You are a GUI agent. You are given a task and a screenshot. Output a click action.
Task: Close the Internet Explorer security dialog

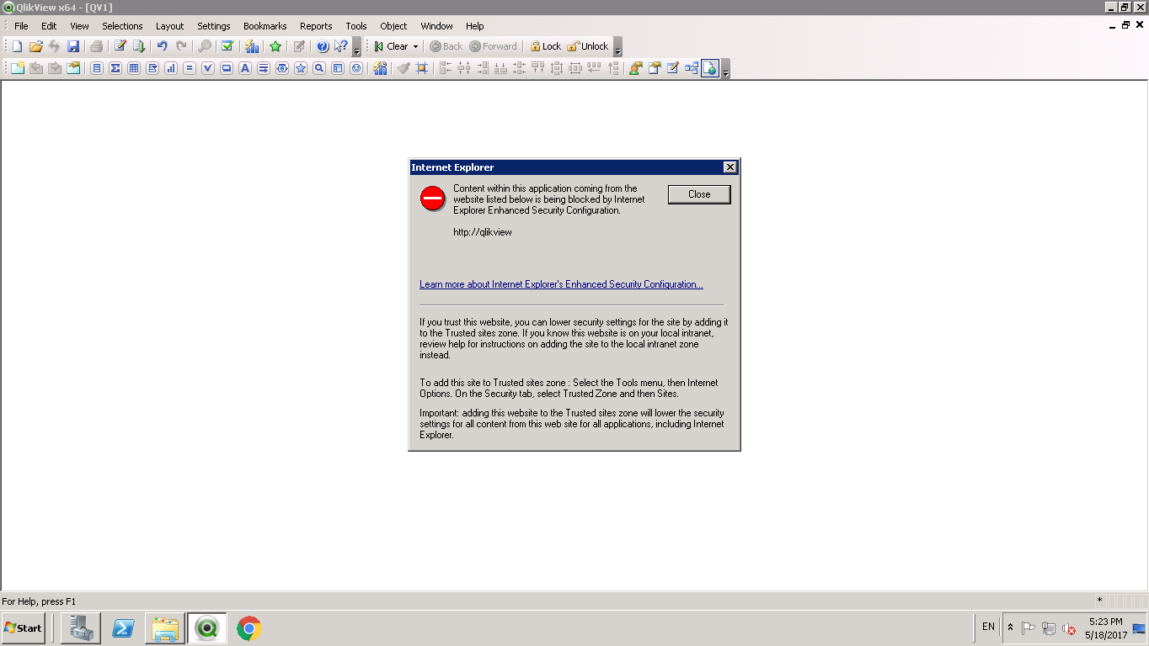[699, 194]
